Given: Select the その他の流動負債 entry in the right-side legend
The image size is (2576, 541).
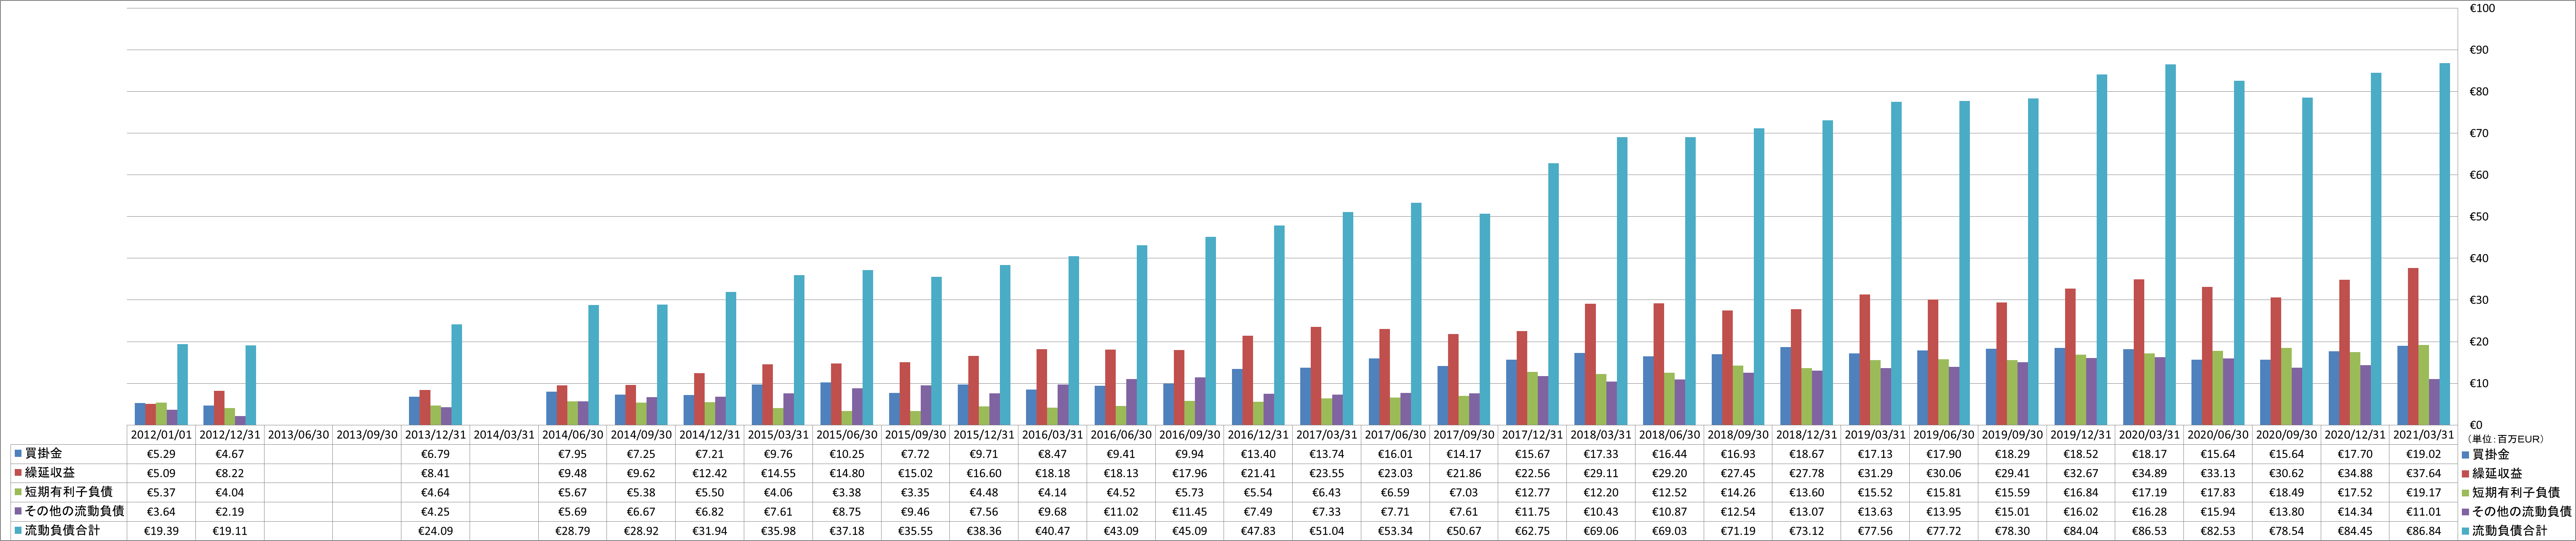Looking at the screenshot, I should coord(2517,511).
